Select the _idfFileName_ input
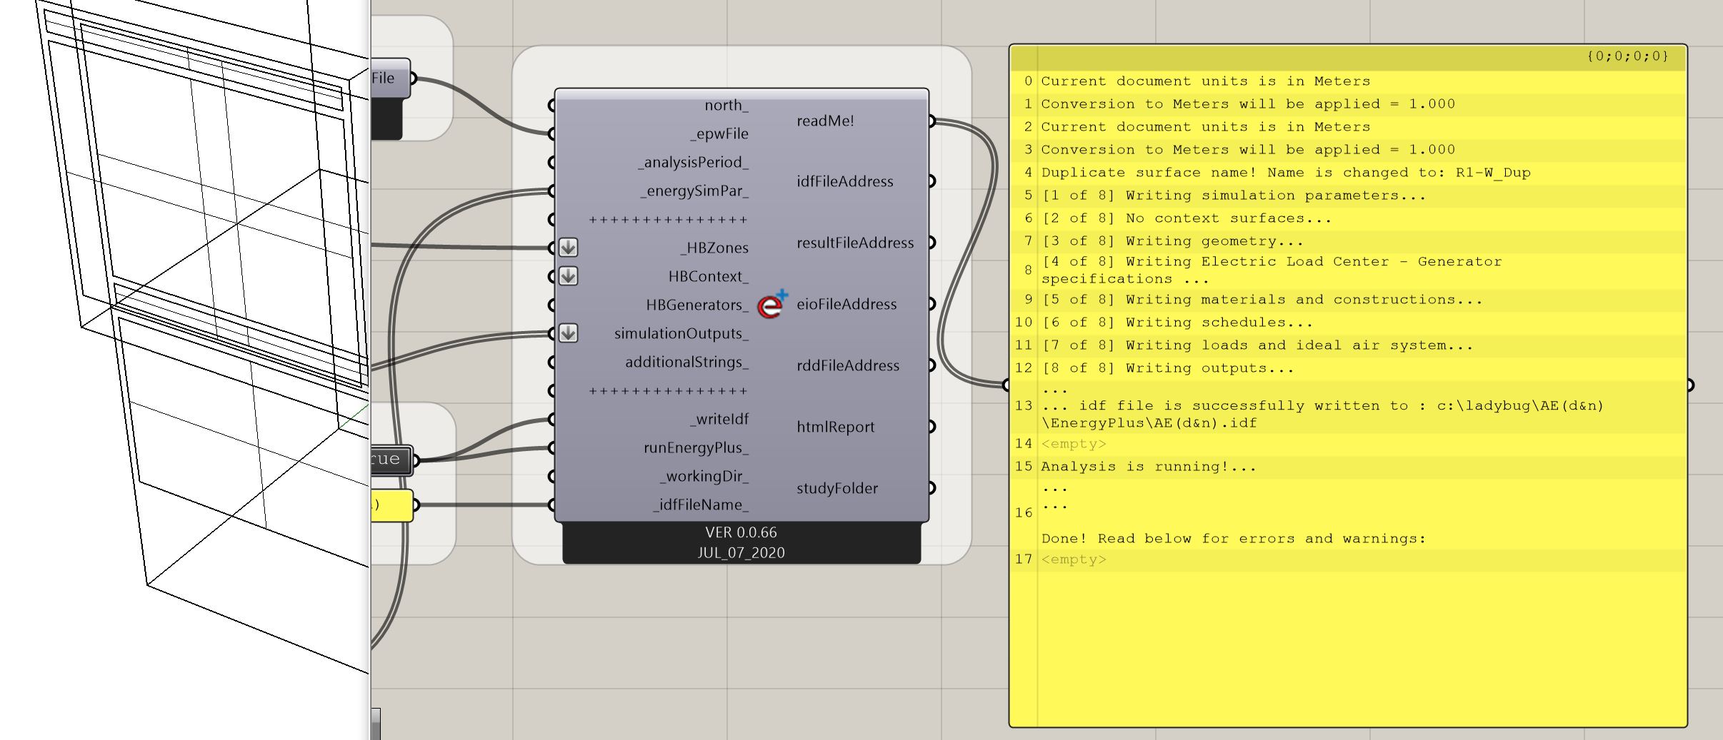This screenshot has height=740, width=1723. click(x=701, y=505)
